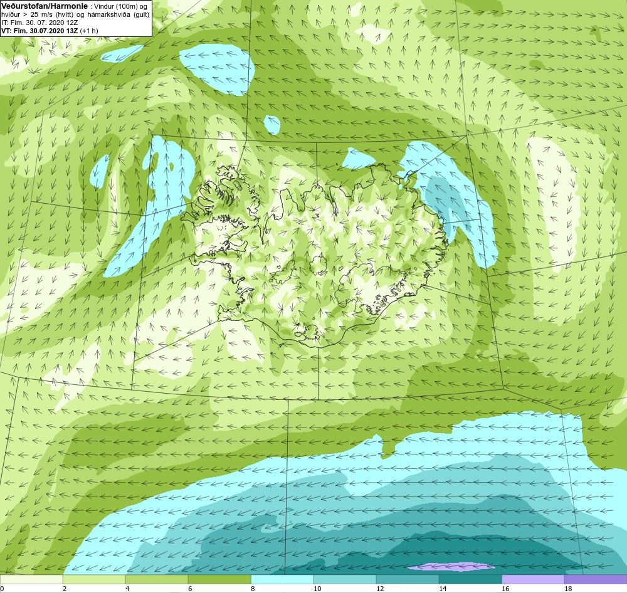Click the legend label '16'
This screenshot has width=627, height=593.
505,589
